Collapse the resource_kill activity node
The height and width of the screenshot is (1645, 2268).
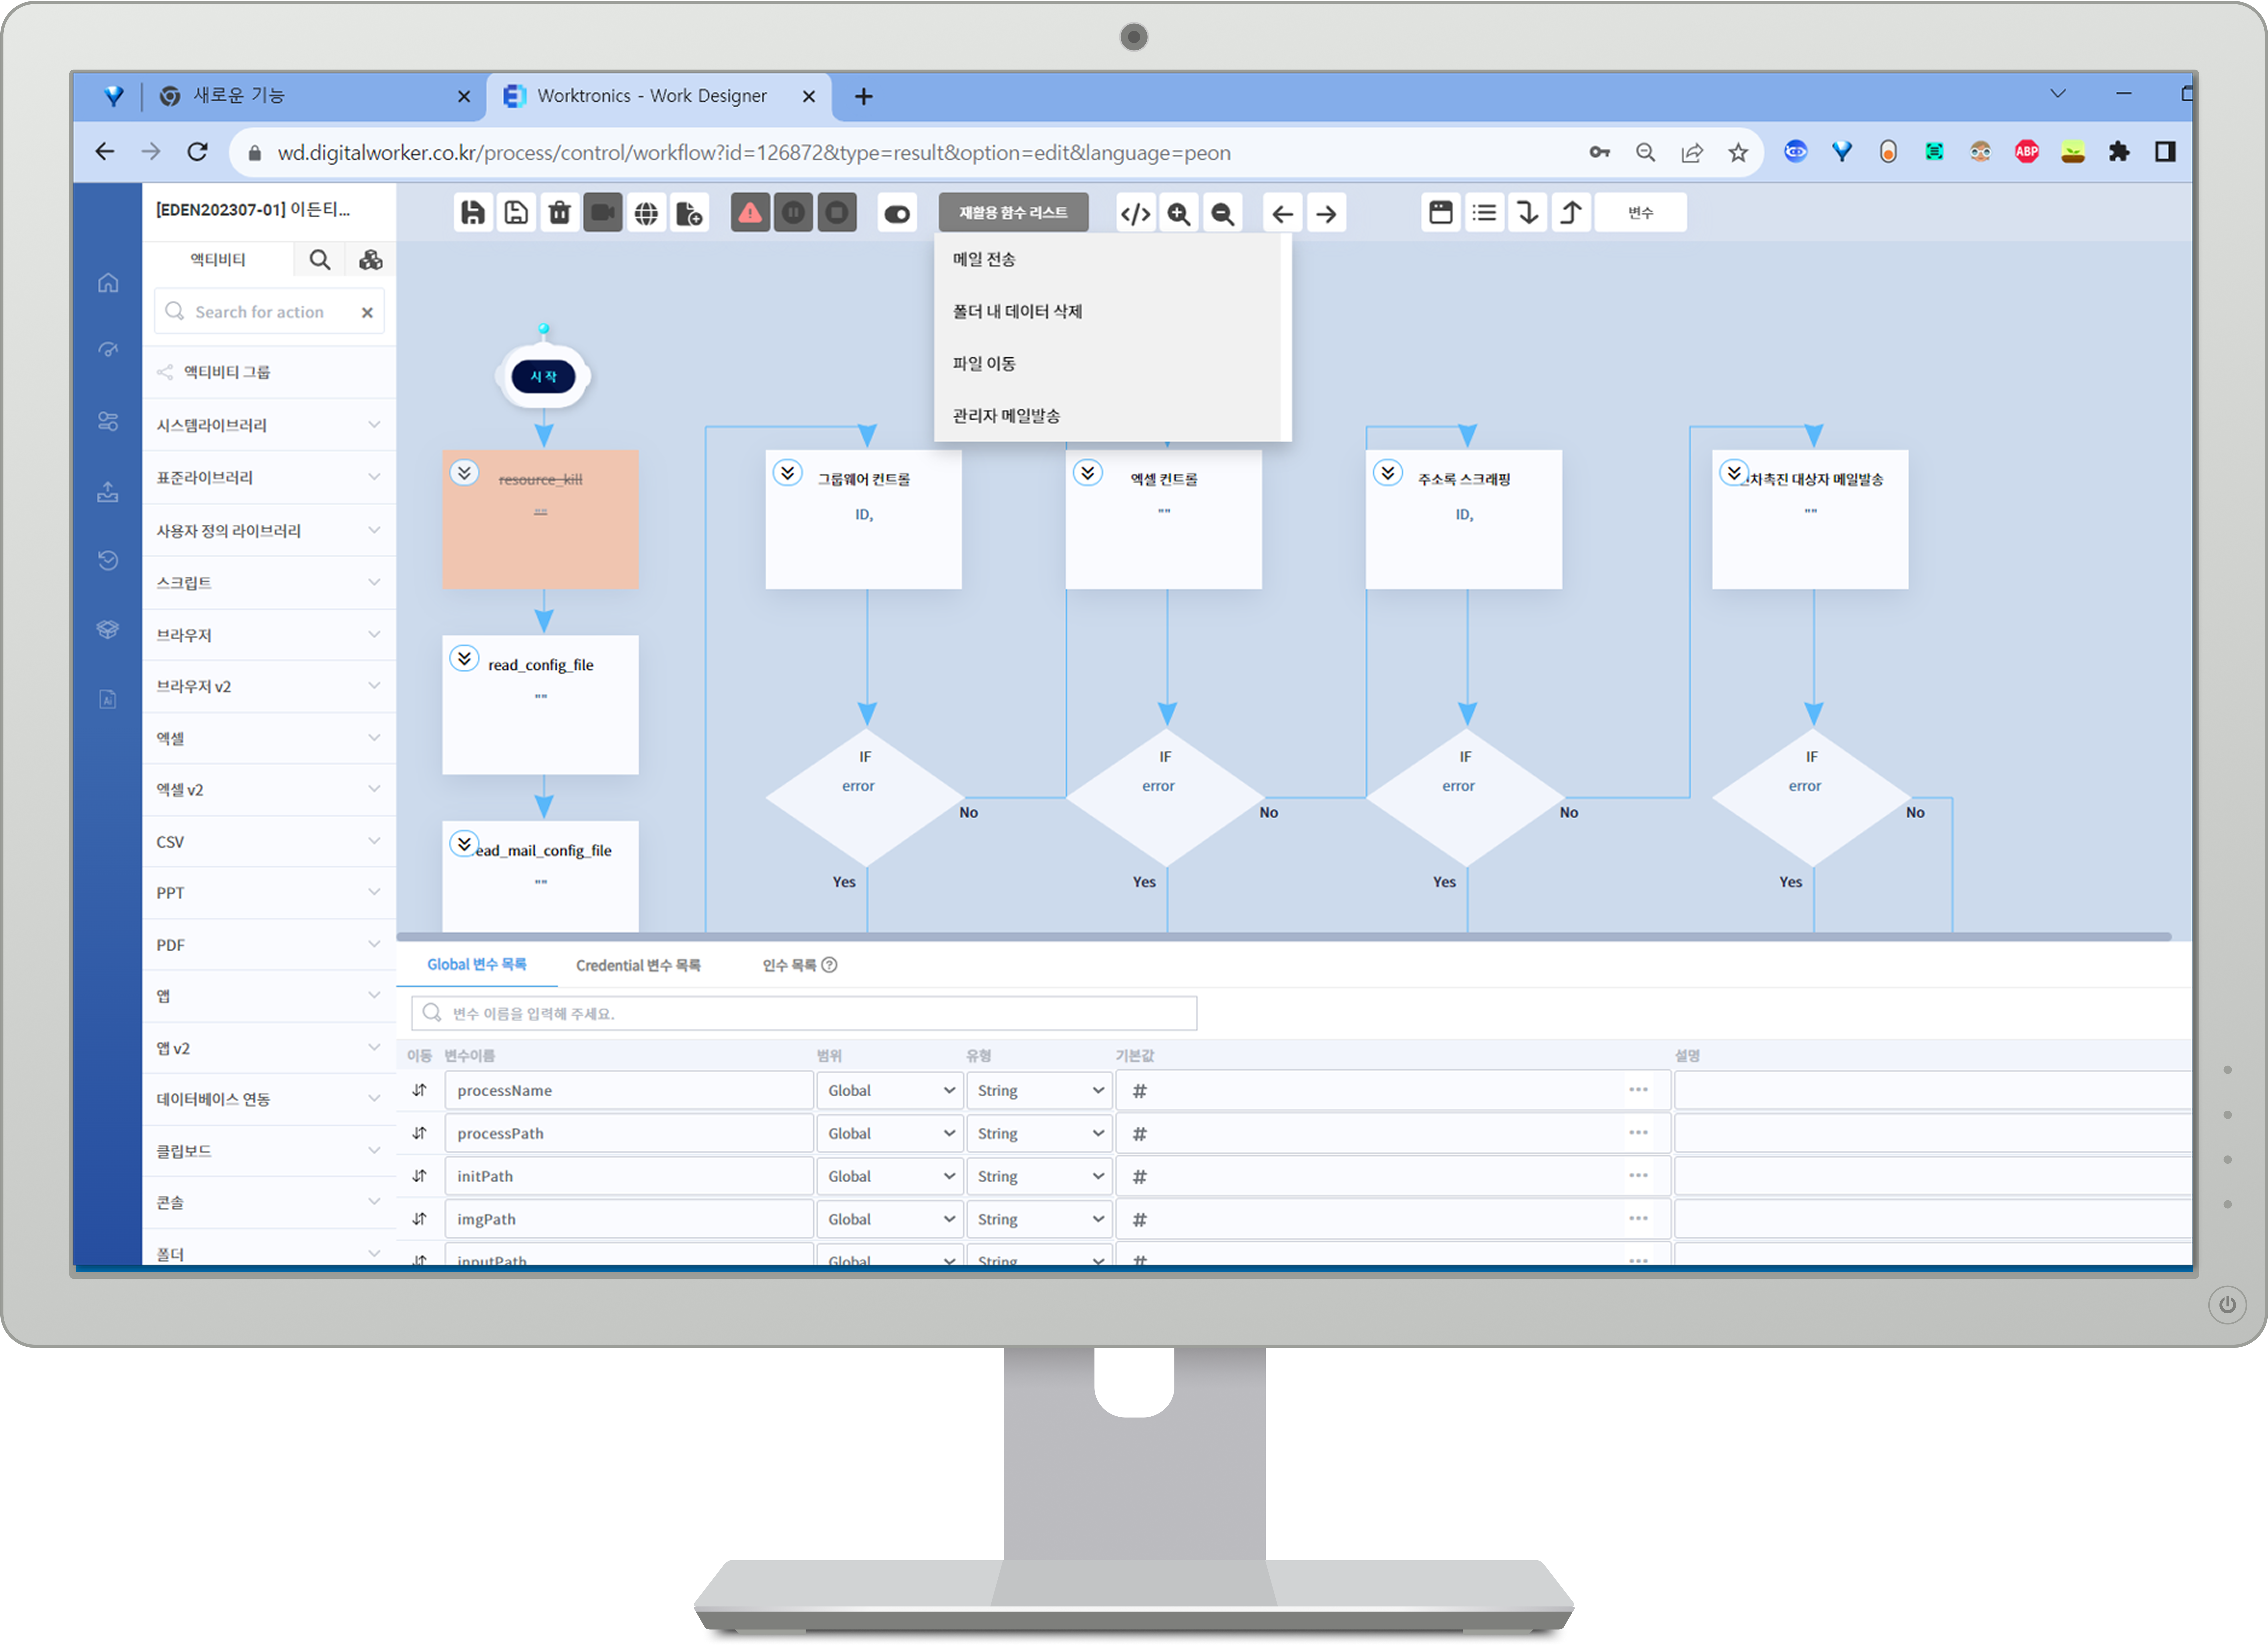coord(464,472)
